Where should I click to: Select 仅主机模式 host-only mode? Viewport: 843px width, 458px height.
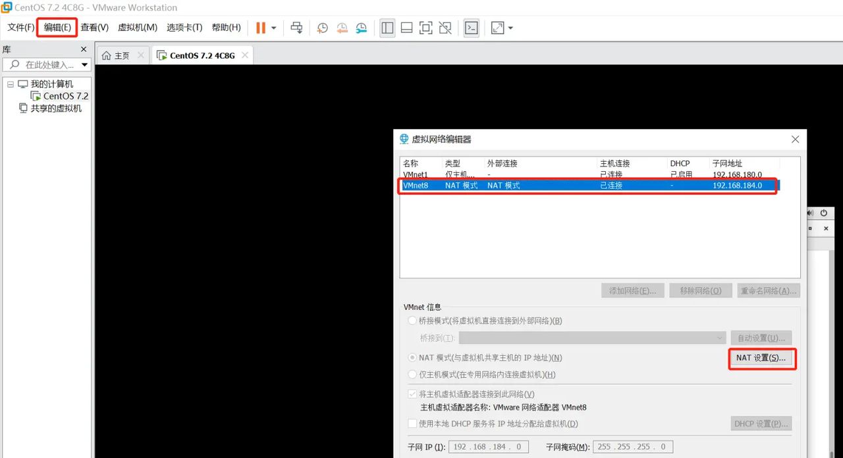412,375
